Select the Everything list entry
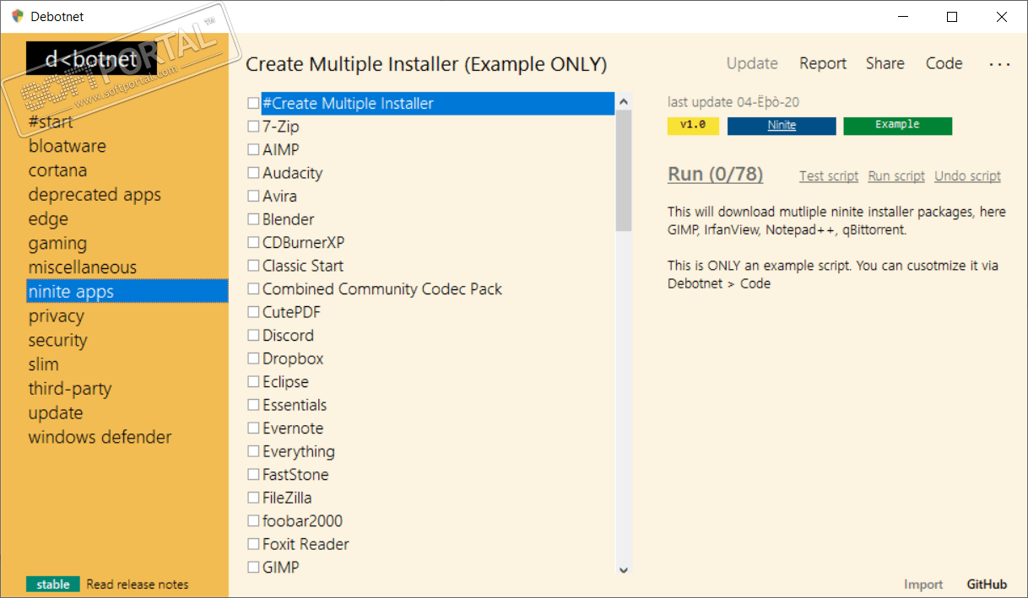Screen dimensions: 1028x598 pos(299,451)
